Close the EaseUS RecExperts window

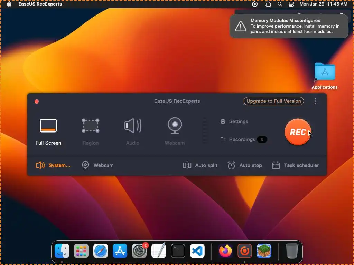[37, 101]
